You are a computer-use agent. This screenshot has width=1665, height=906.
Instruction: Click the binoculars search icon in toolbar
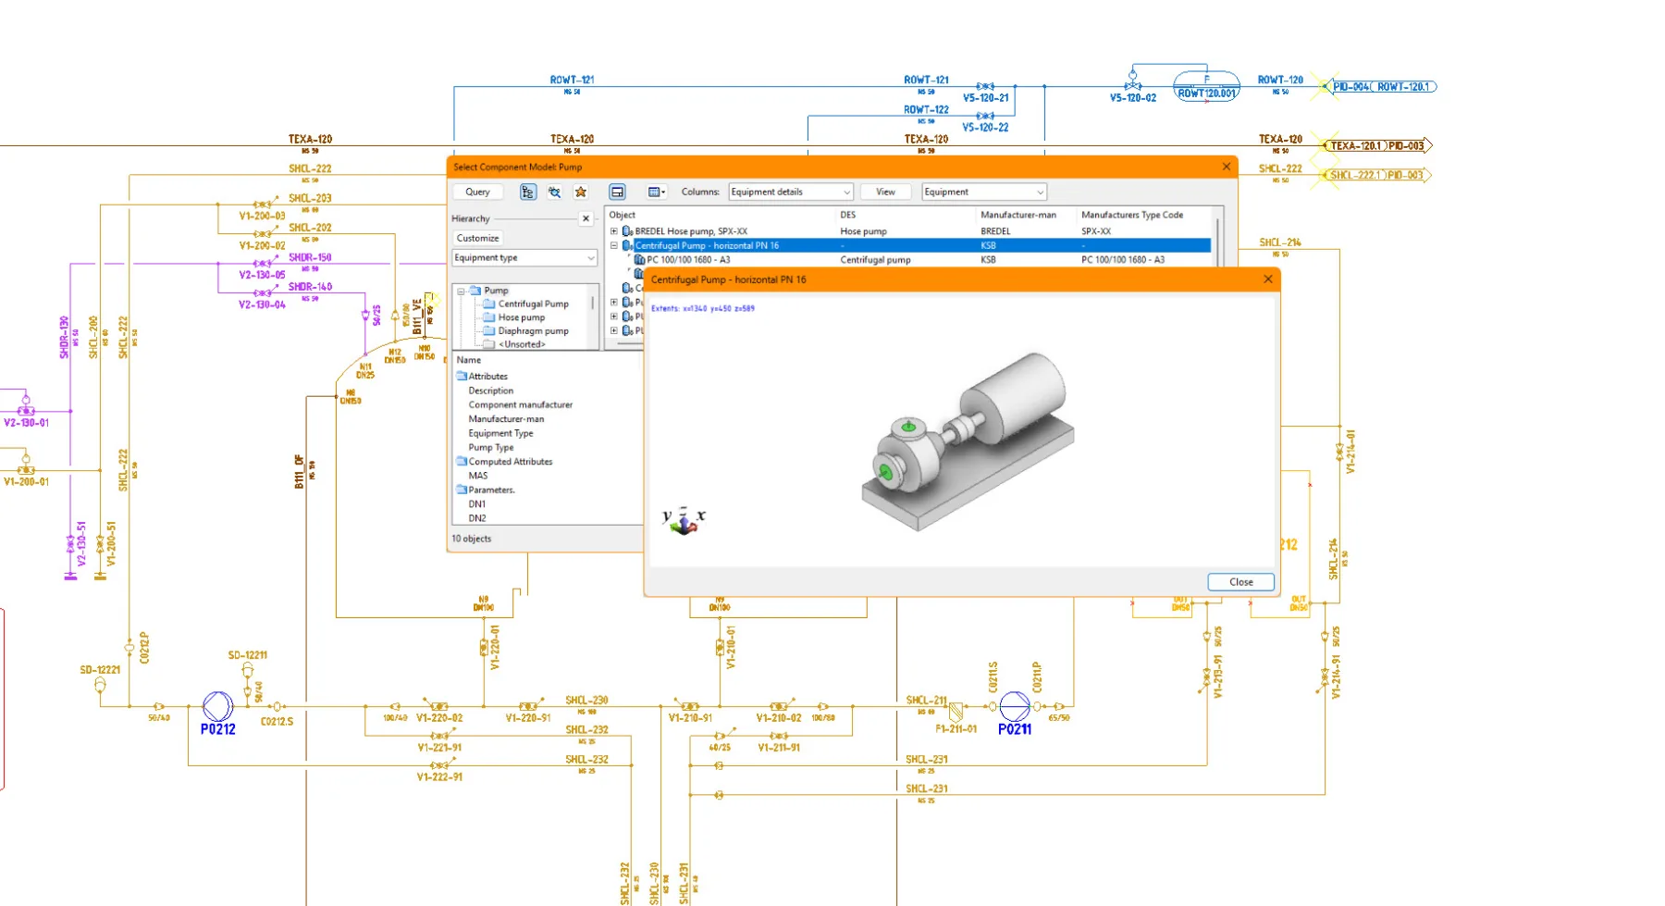[554, 192]
